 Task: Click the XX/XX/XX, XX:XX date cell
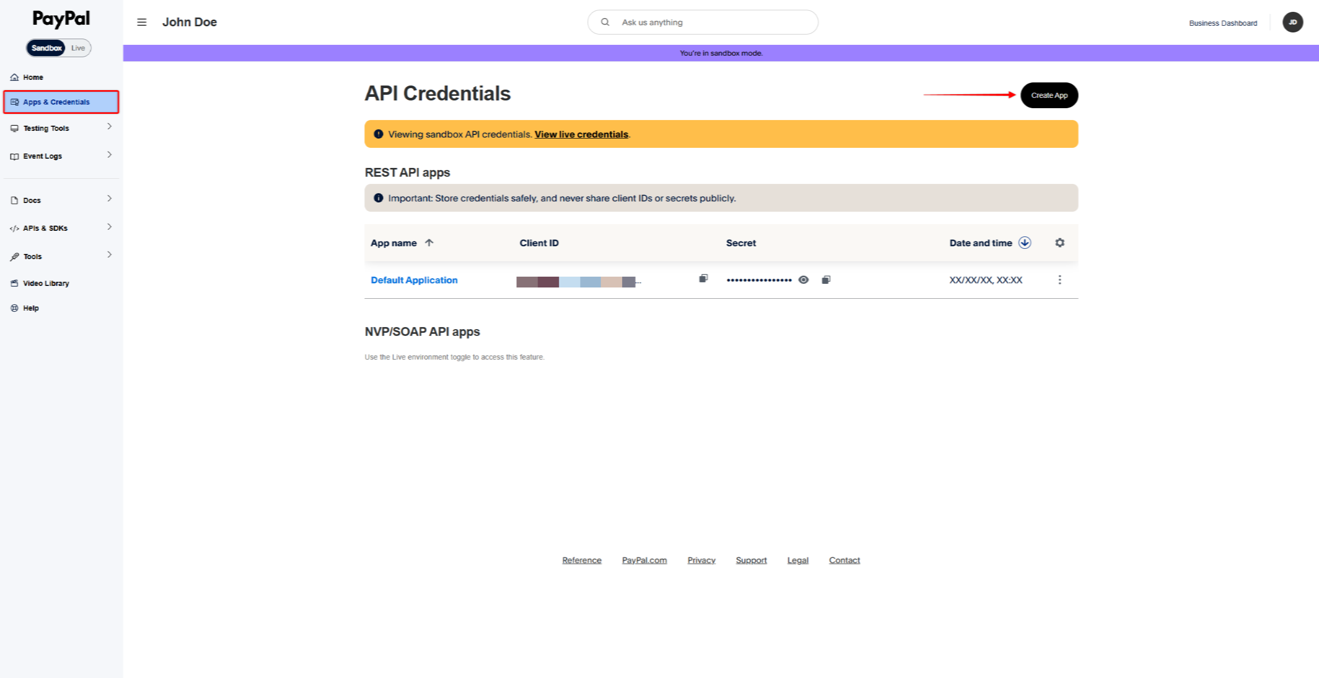[x=986, y=280]
